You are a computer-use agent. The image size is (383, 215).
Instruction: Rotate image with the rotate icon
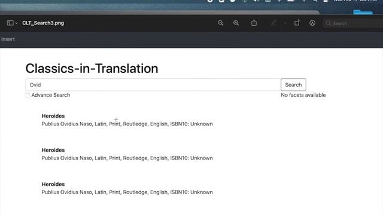click(297, 23)
